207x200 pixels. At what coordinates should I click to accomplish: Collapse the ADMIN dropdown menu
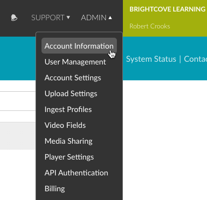point(97,17)
